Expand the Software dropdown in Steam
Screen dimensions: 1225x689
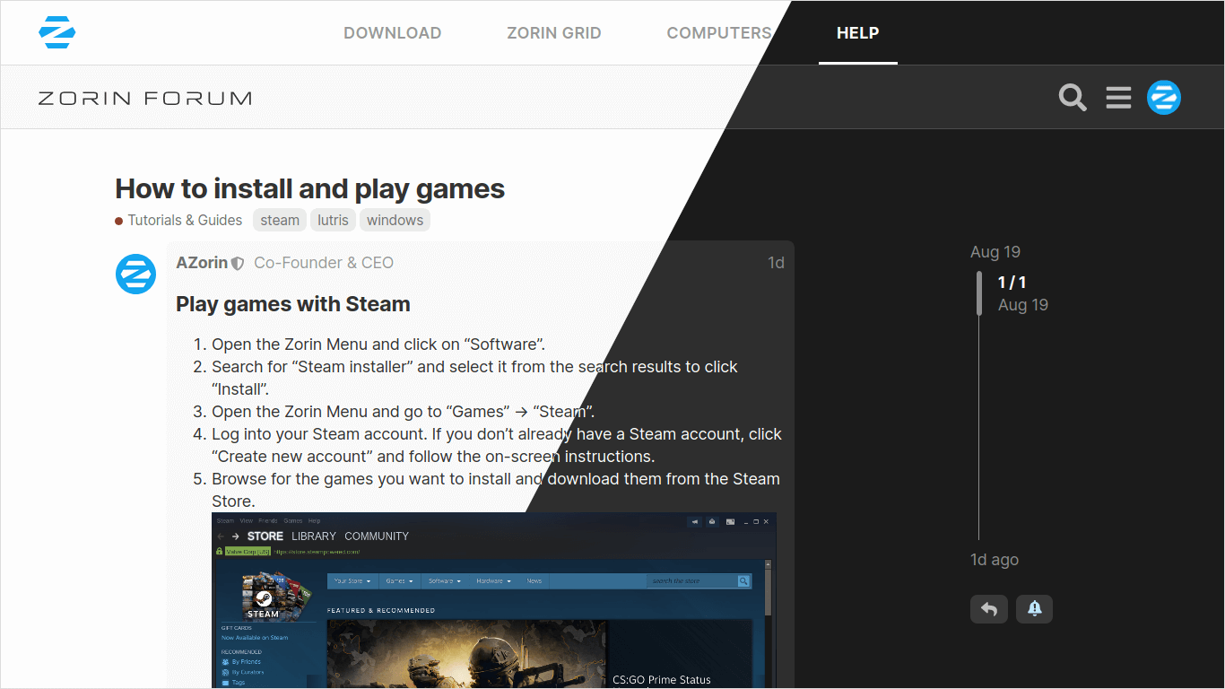(444, 581)
